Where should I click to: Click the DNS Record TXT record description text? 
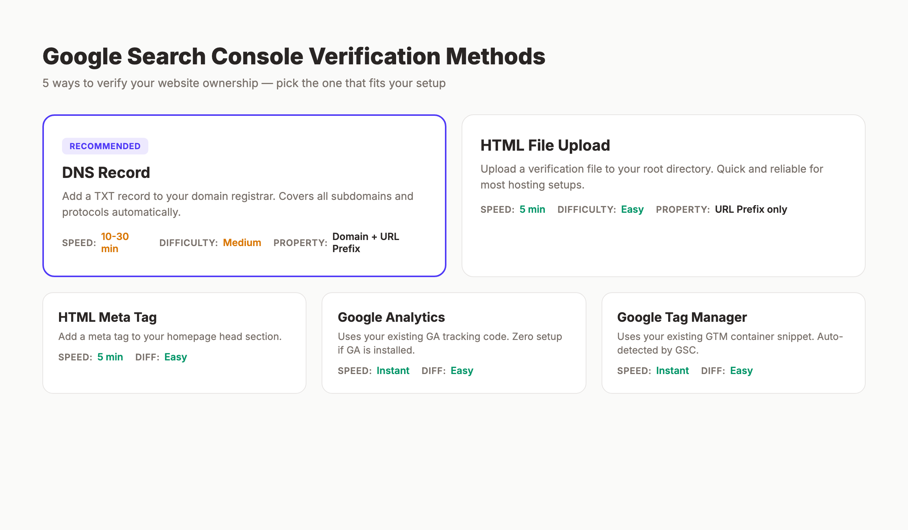tap(238, 204)
